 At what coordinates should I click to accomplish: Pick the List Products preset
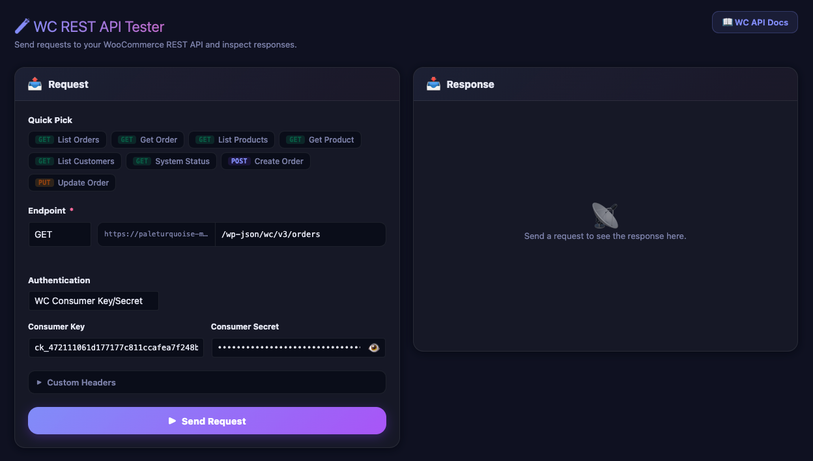click(232, 140)
